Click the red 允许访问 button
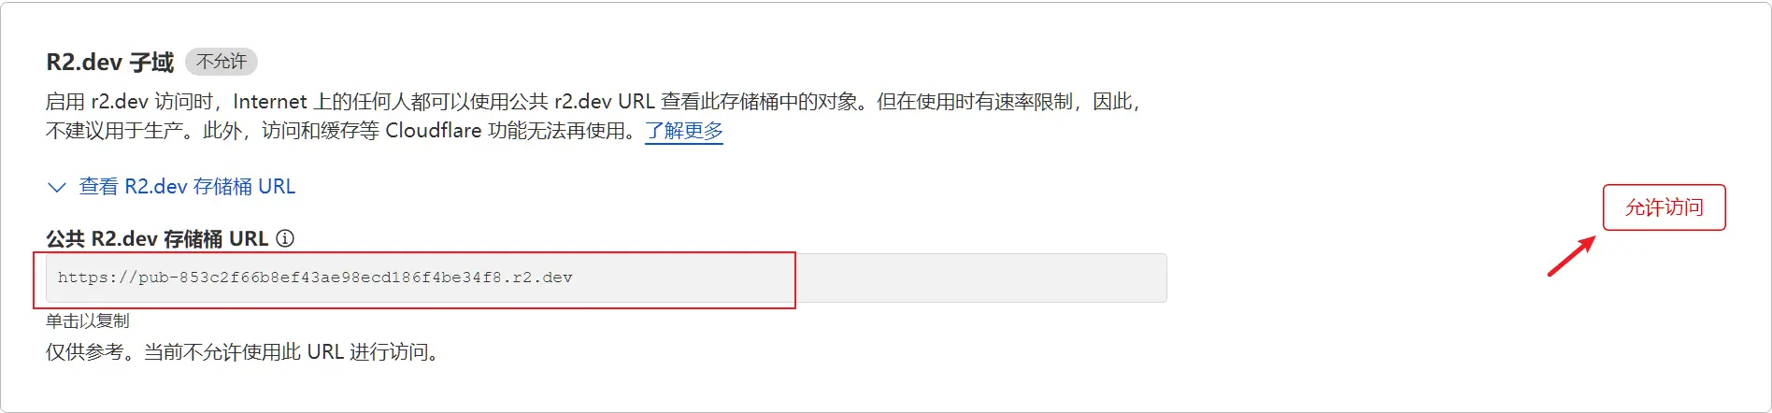Viewport: 1772px width, 413px height. coord(1664,207)
